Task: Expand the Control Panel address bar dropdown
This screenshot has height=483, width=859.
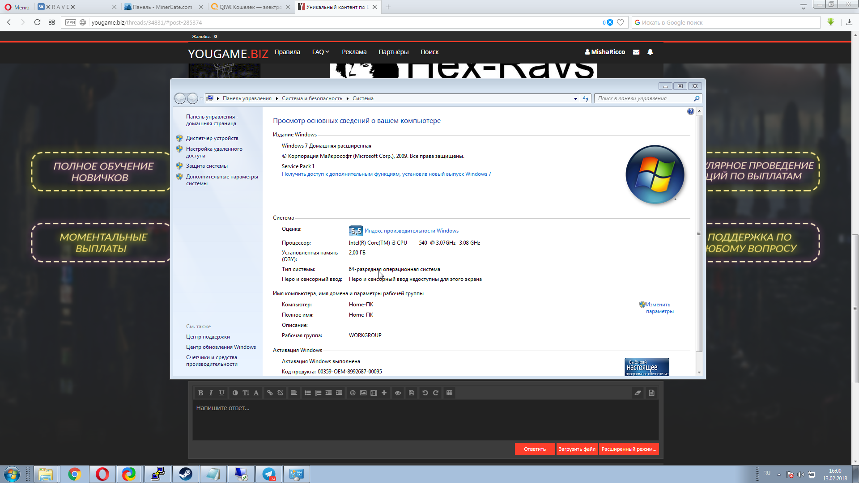Action: point(575,98)
